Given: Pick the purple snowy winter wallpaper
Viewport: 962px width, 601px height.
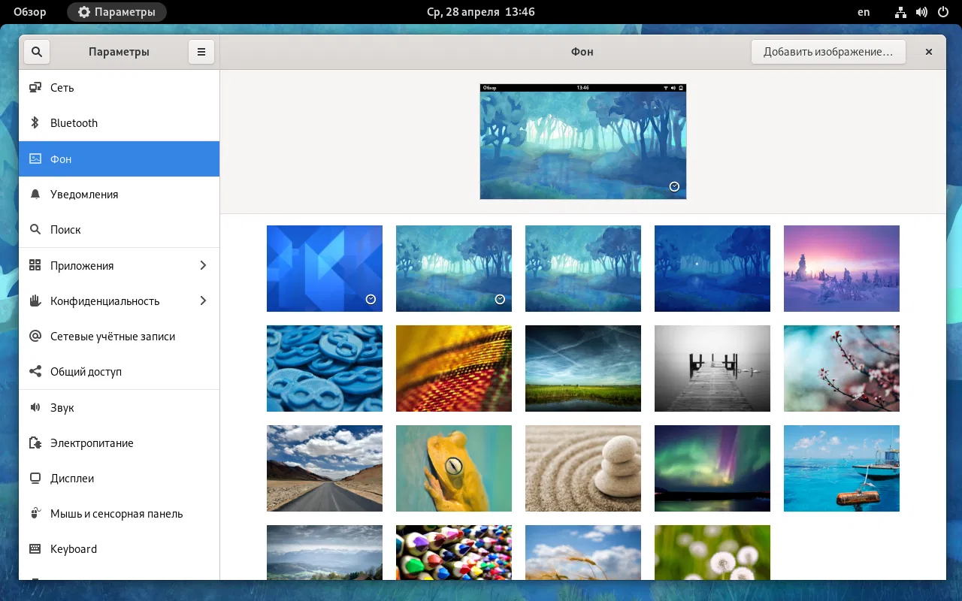Looking at the screenshot, I should pos(842,268).
